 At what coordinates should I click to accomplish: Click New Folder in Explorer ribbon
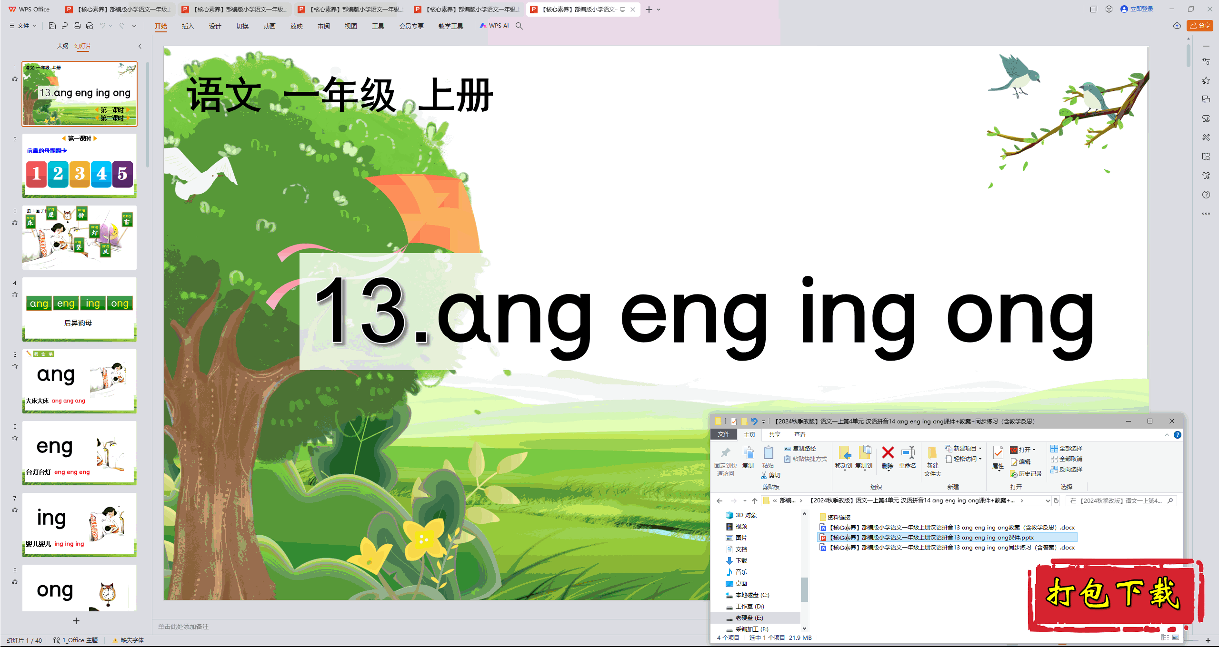(x=933, y=461)
